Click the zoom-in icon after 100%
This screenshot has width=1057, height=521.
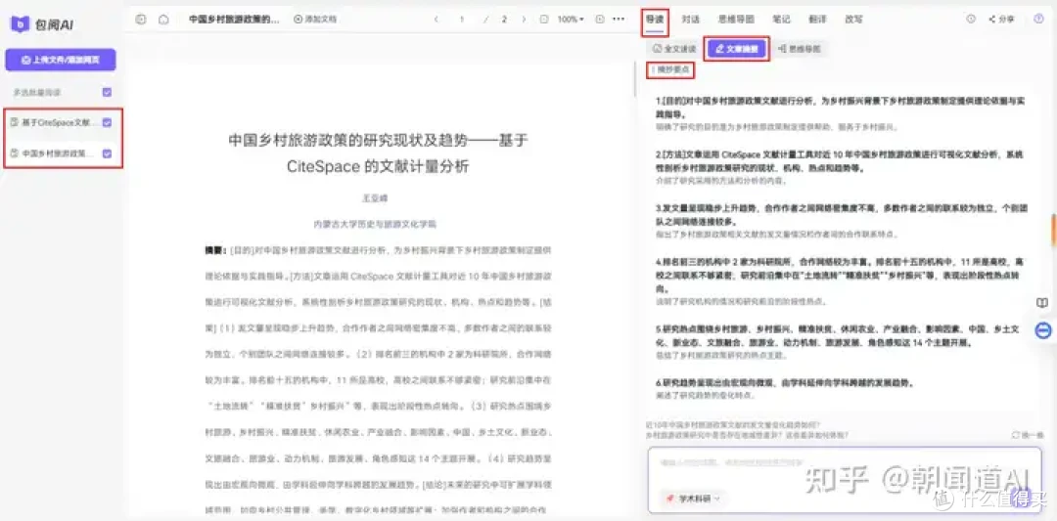(x=599, y=20)
